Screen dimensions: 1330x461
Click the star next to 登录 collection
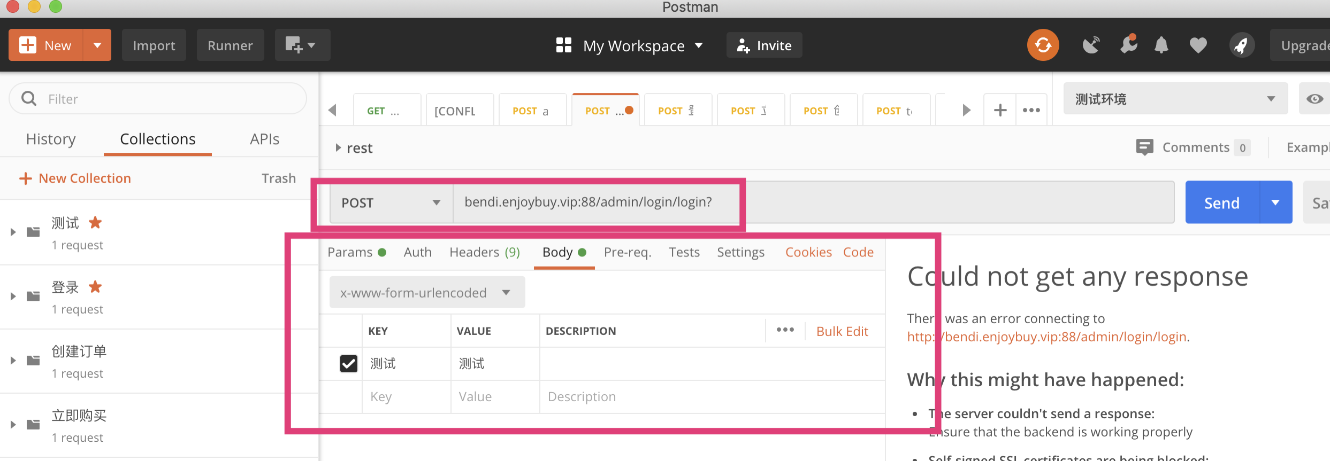coord(95,287)
